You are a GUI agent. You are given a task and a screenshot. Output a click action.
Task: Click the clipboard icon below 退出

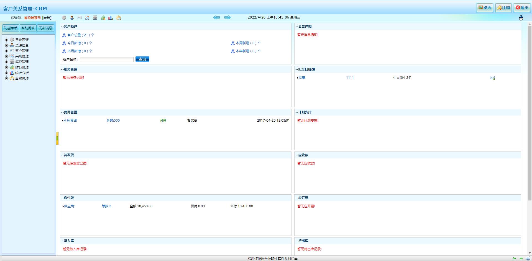pyautogui.click(x=521, y=18)
